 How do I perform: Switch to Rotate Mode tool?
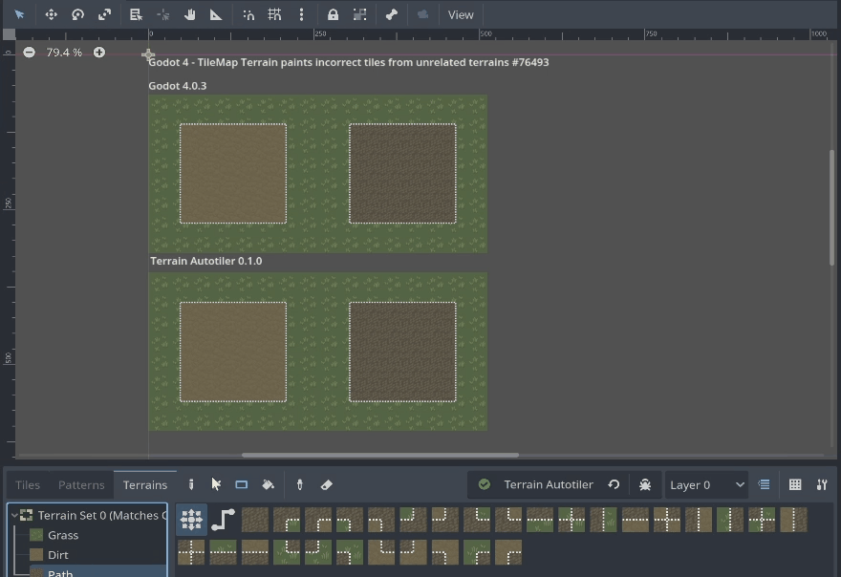point(77,14)
